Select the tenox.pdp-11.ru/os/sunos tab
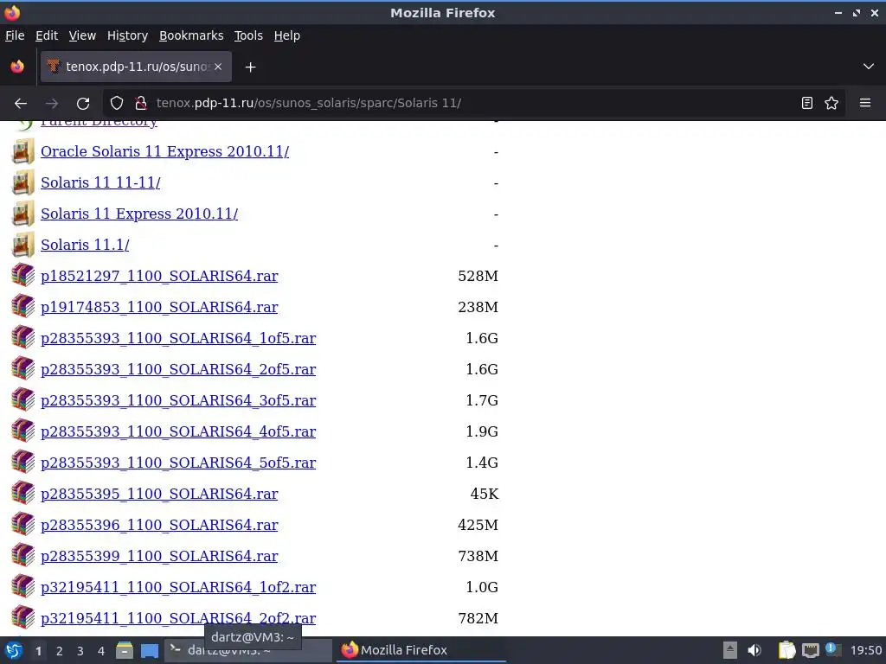The image size is (886, 664). click(x=136, y=67)
